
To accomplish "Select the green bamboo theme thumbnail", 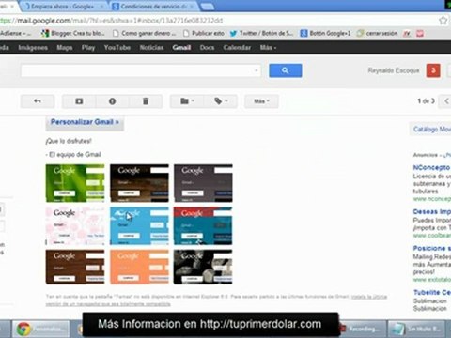I will pos(75,183).
